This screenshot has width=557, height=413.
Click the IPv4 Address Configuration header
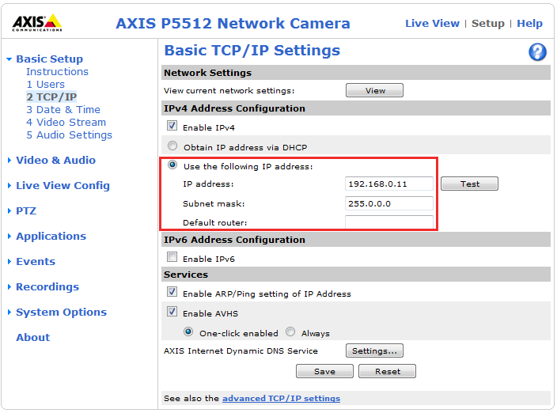click(356, 108)
